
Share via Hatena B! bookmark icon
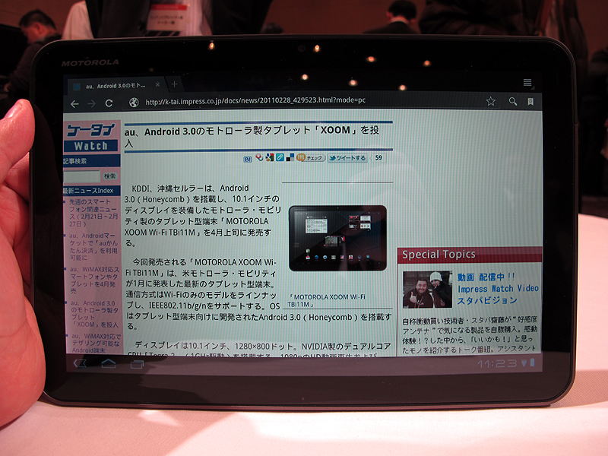coord(248,159)
